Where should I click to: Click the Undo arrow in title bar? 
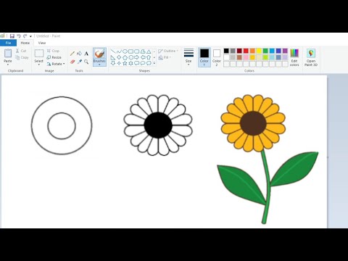19,36
